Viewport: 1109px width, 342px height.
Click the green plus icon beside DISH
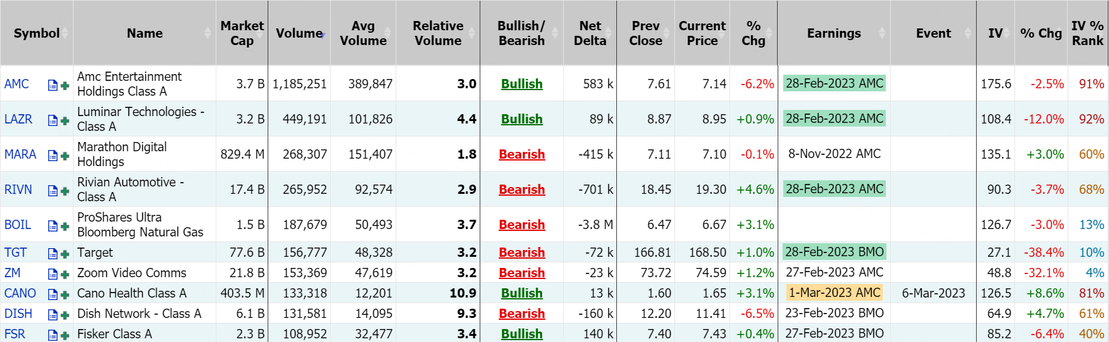pos(65,315)
